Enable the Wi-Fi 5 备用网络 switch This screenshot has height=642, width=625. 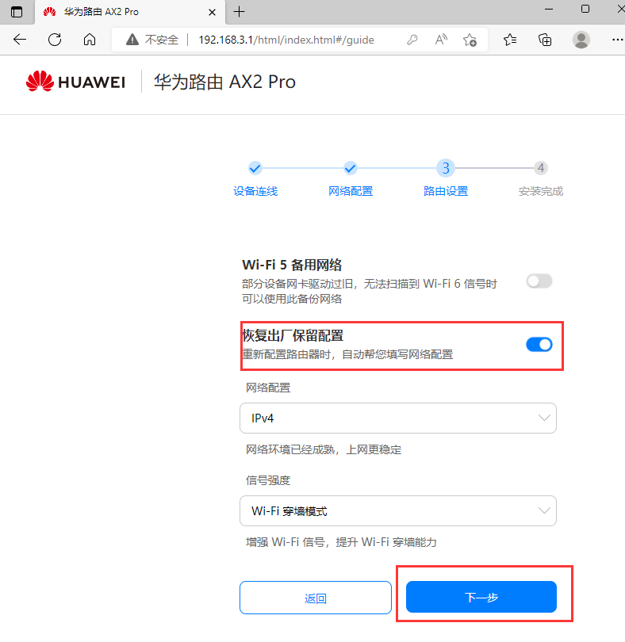pyautogui.click(x=539, y=281)
